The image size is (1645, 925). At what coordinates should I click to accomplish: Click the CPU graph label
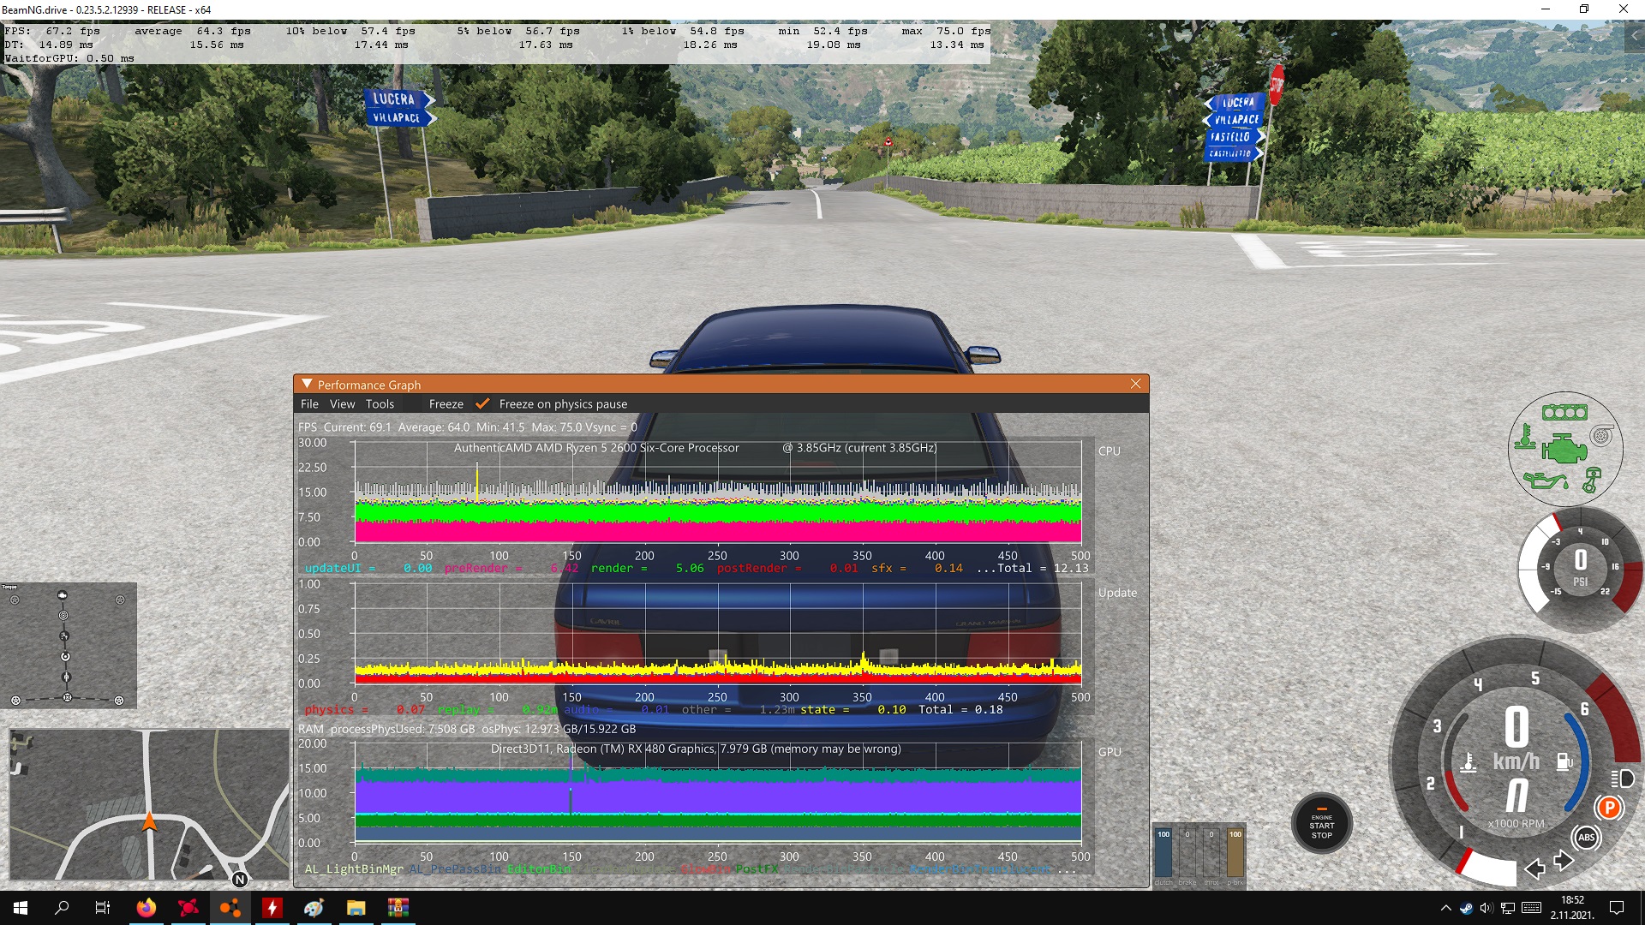click(x=1109, y=451)
